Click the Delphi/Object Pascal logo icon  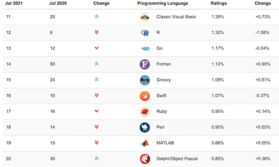(x=145, y=159)
